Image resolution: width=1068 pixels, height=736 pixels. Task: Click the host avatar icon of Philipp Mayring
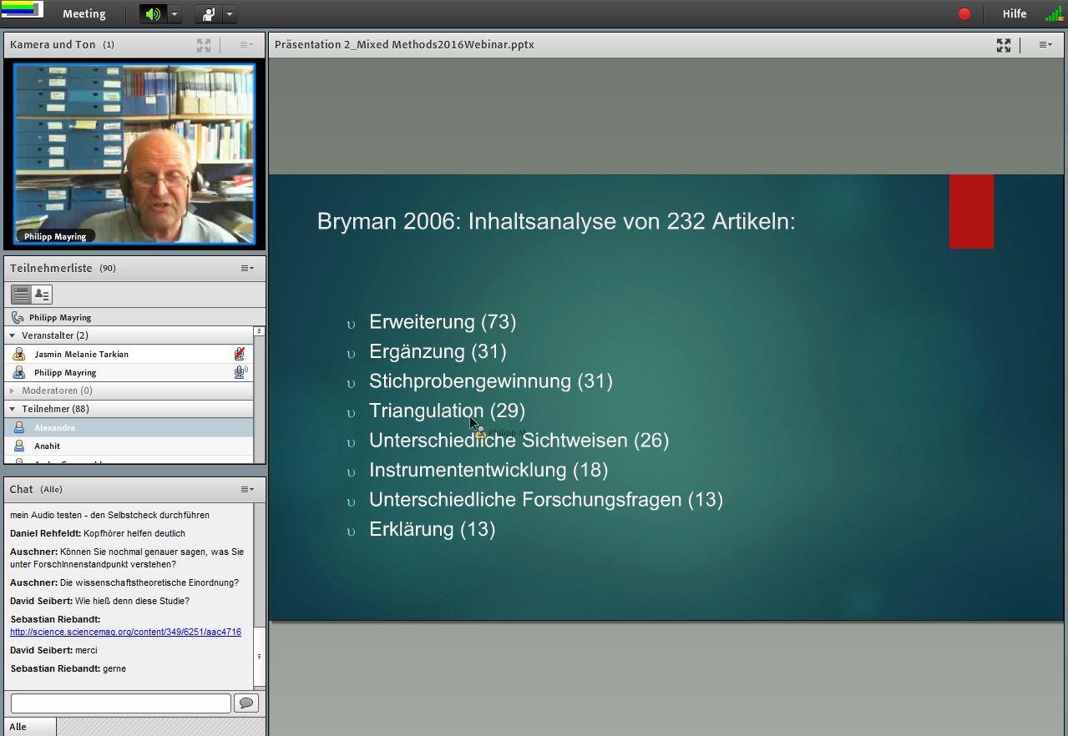(x=18, y=373)
